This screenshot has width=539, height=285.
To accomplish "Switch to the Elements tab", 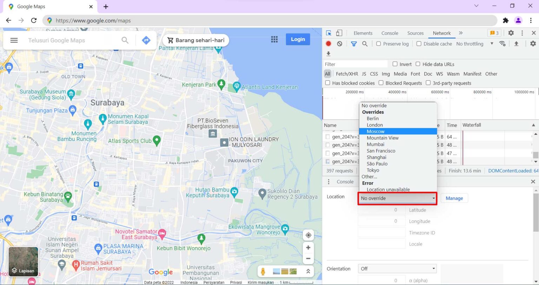I will tap(363, 33).
